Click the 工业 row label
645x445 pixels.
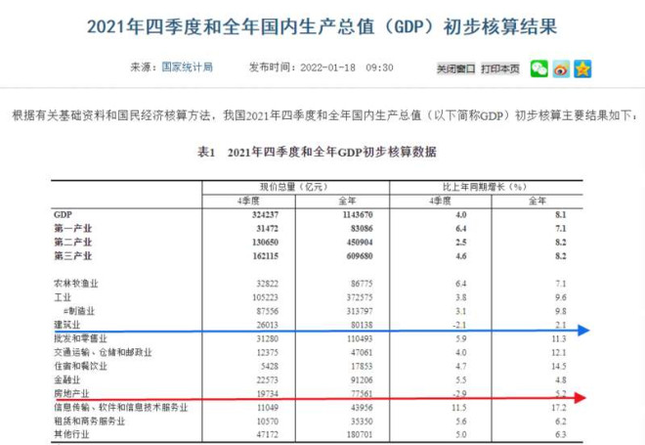(63, 297)
